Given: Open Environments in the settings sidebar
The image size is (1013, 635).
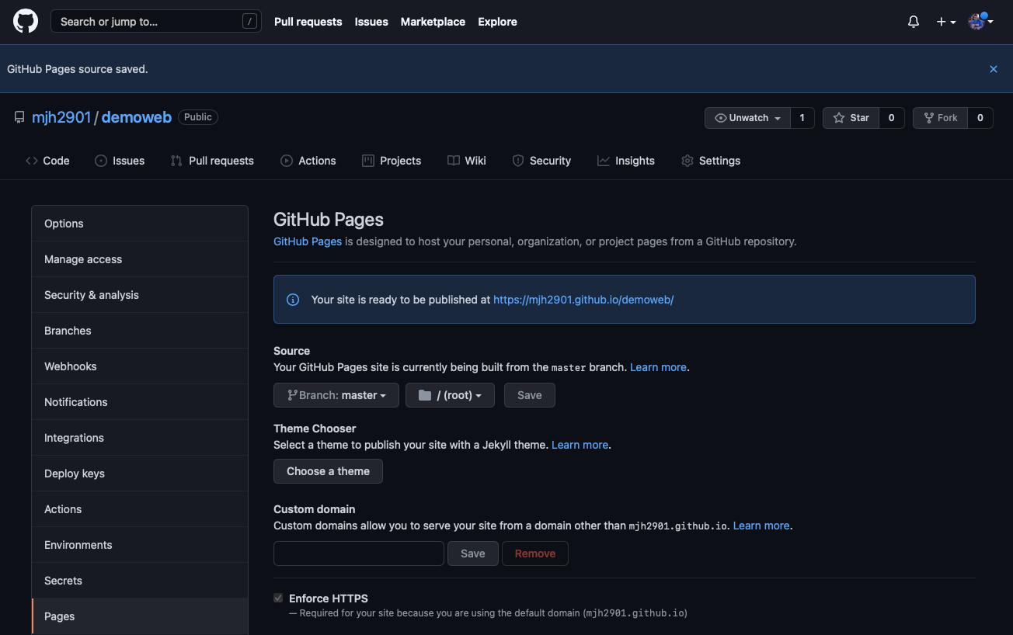Looking at the screenshot, I should tap(140, 545).
